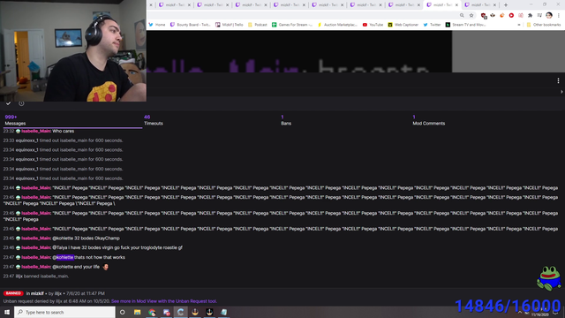Open the Chrome profile avatar
The height and width of the screenshot is (318, 565).
pyautogui.click(x=549, y=15)
